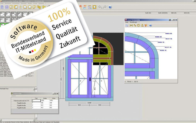Select the Rahmenaußenmaß inkl. RV row label

[20, 100]
